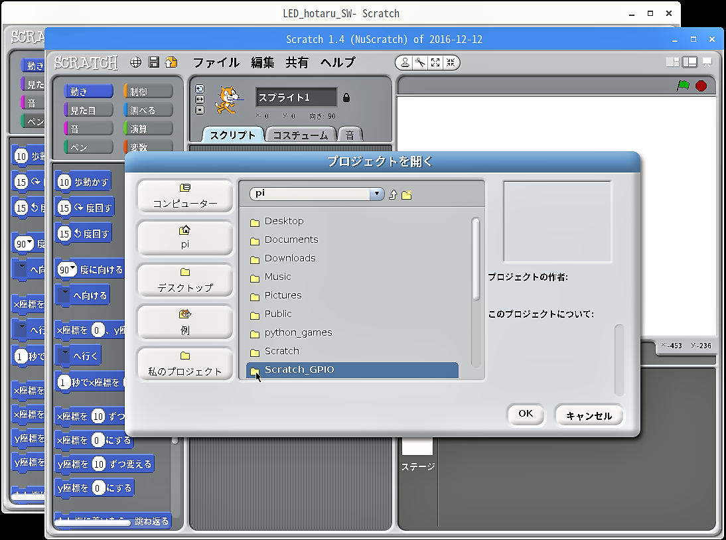Image resolution: width=726 pixels, height=540 pixels.
Task: Select the 見た目 block category
Action: coord(88,110)
